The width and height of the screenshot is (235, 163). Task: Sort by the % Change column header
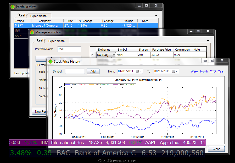click(88, 21)
